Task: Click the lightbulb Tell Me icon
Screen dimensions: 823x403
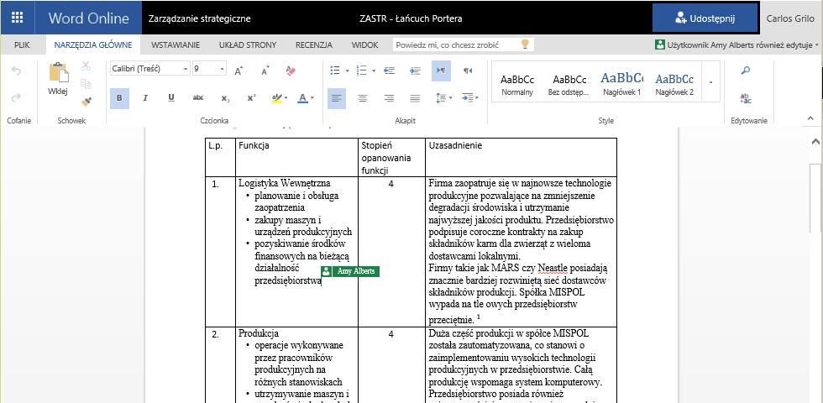Action: [x=524, y=44]
